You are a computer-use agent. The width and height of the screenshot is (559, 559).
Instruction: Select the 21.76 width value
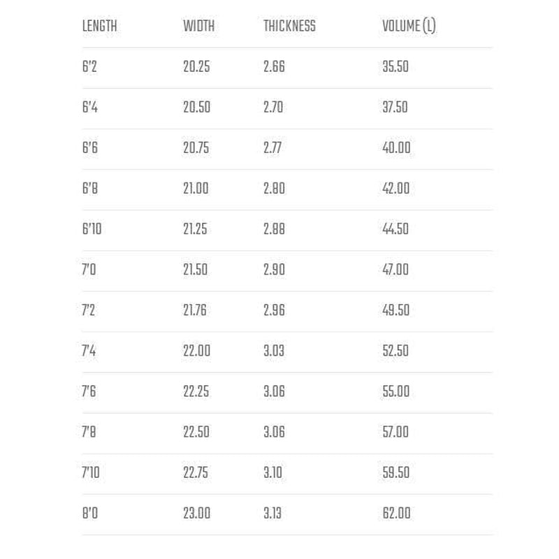[196, 311]
